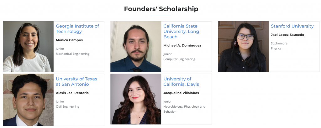Select the name Monica Campos
Screen dimensions: 321x128
point(69,40)
